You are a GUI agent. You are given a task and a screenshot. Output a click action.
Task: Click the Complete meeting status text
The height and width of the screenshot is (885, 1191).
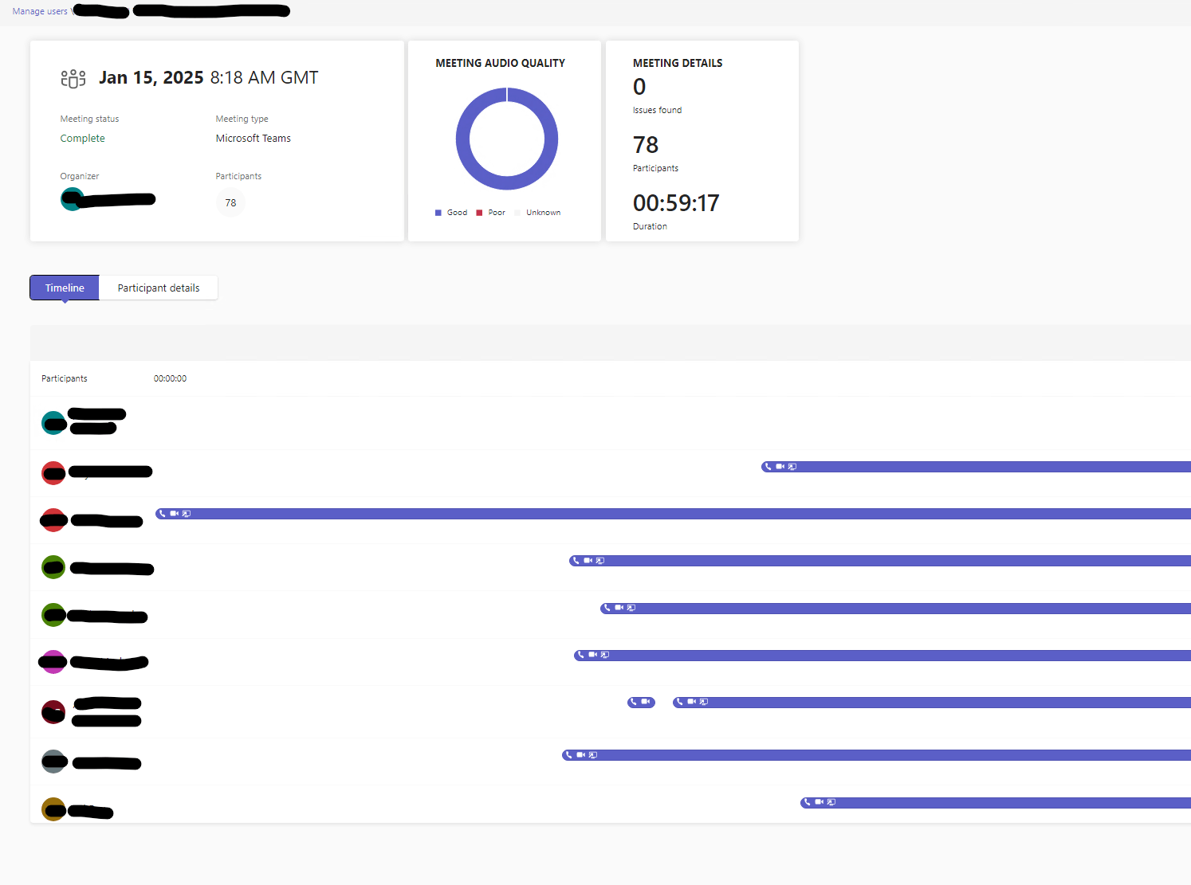click(82, 139)
